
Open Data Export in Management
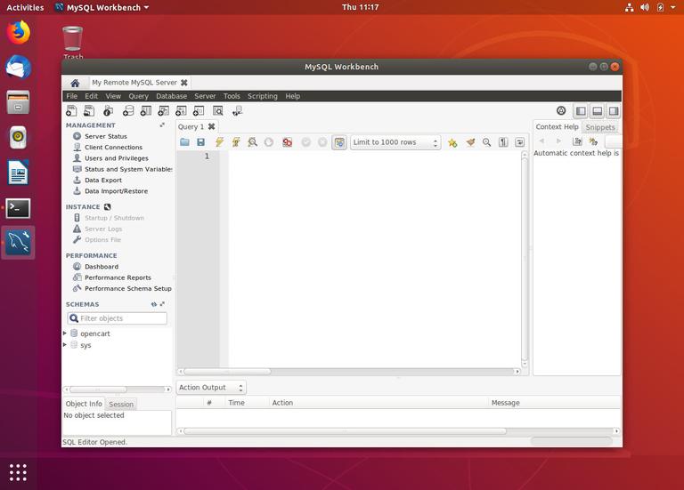pyautogui.click(x=102, y=181)
